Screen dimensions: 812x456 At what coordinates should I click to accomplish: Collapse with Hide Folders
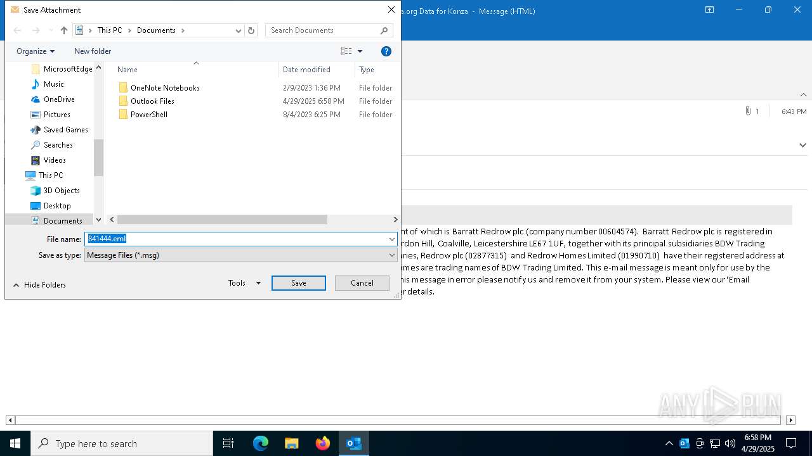point(39,285)
